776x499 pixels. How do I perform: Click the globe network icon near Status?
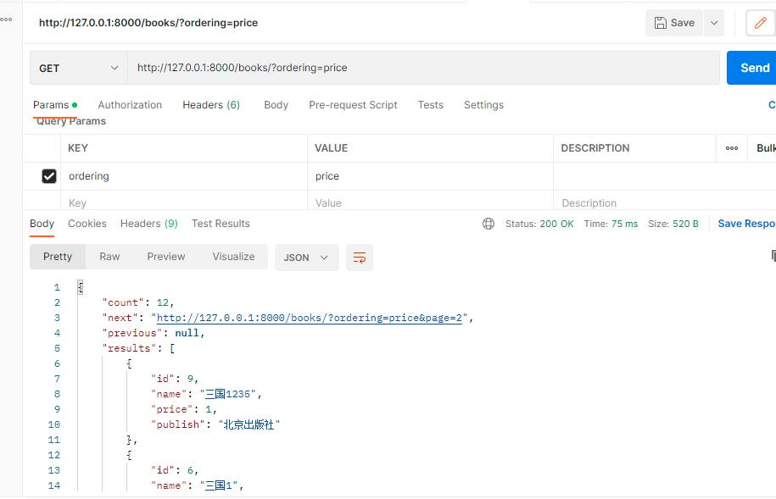[488, 224]
